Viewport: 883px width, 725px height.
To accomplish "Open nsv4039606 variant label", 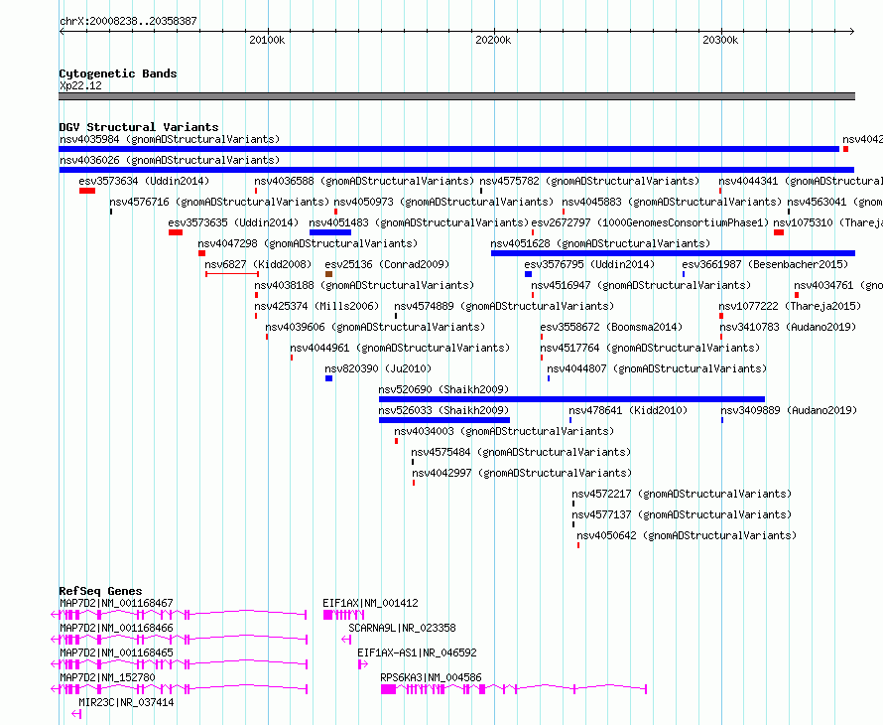I will coord(375,327).
